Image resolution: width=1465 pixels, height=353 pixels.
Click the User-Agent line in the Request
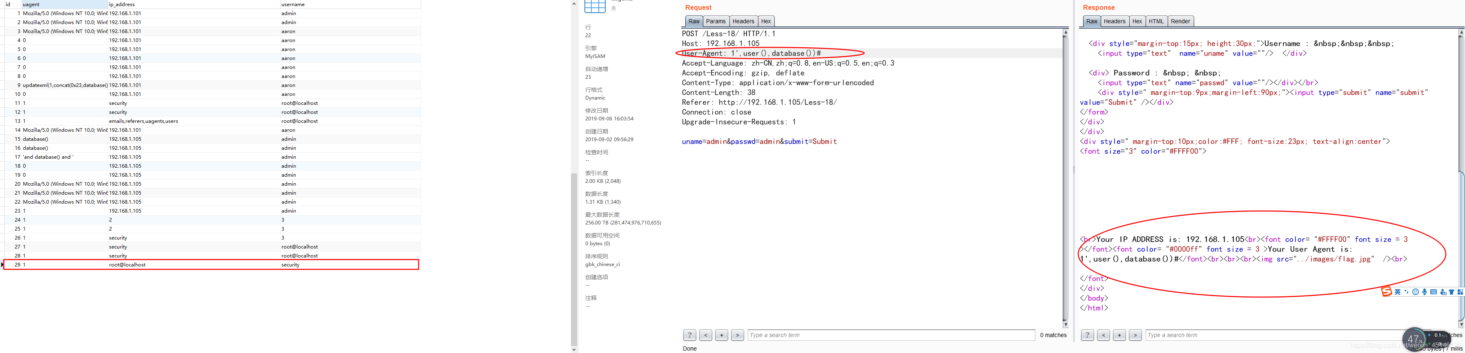[751, 53]
